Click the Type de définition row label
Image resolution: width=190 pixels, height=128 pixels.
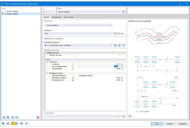(59, 76)
